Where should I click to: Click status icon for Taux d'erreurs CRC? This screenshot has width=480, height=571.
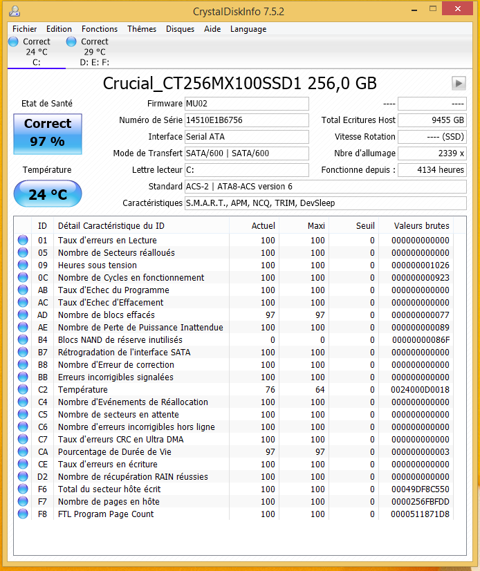pos(23,439)
